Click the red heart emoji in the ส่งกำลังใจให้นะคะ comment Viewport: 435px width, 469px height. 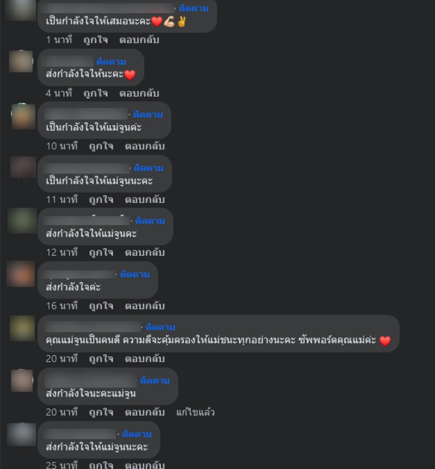[x=130, y=75]
